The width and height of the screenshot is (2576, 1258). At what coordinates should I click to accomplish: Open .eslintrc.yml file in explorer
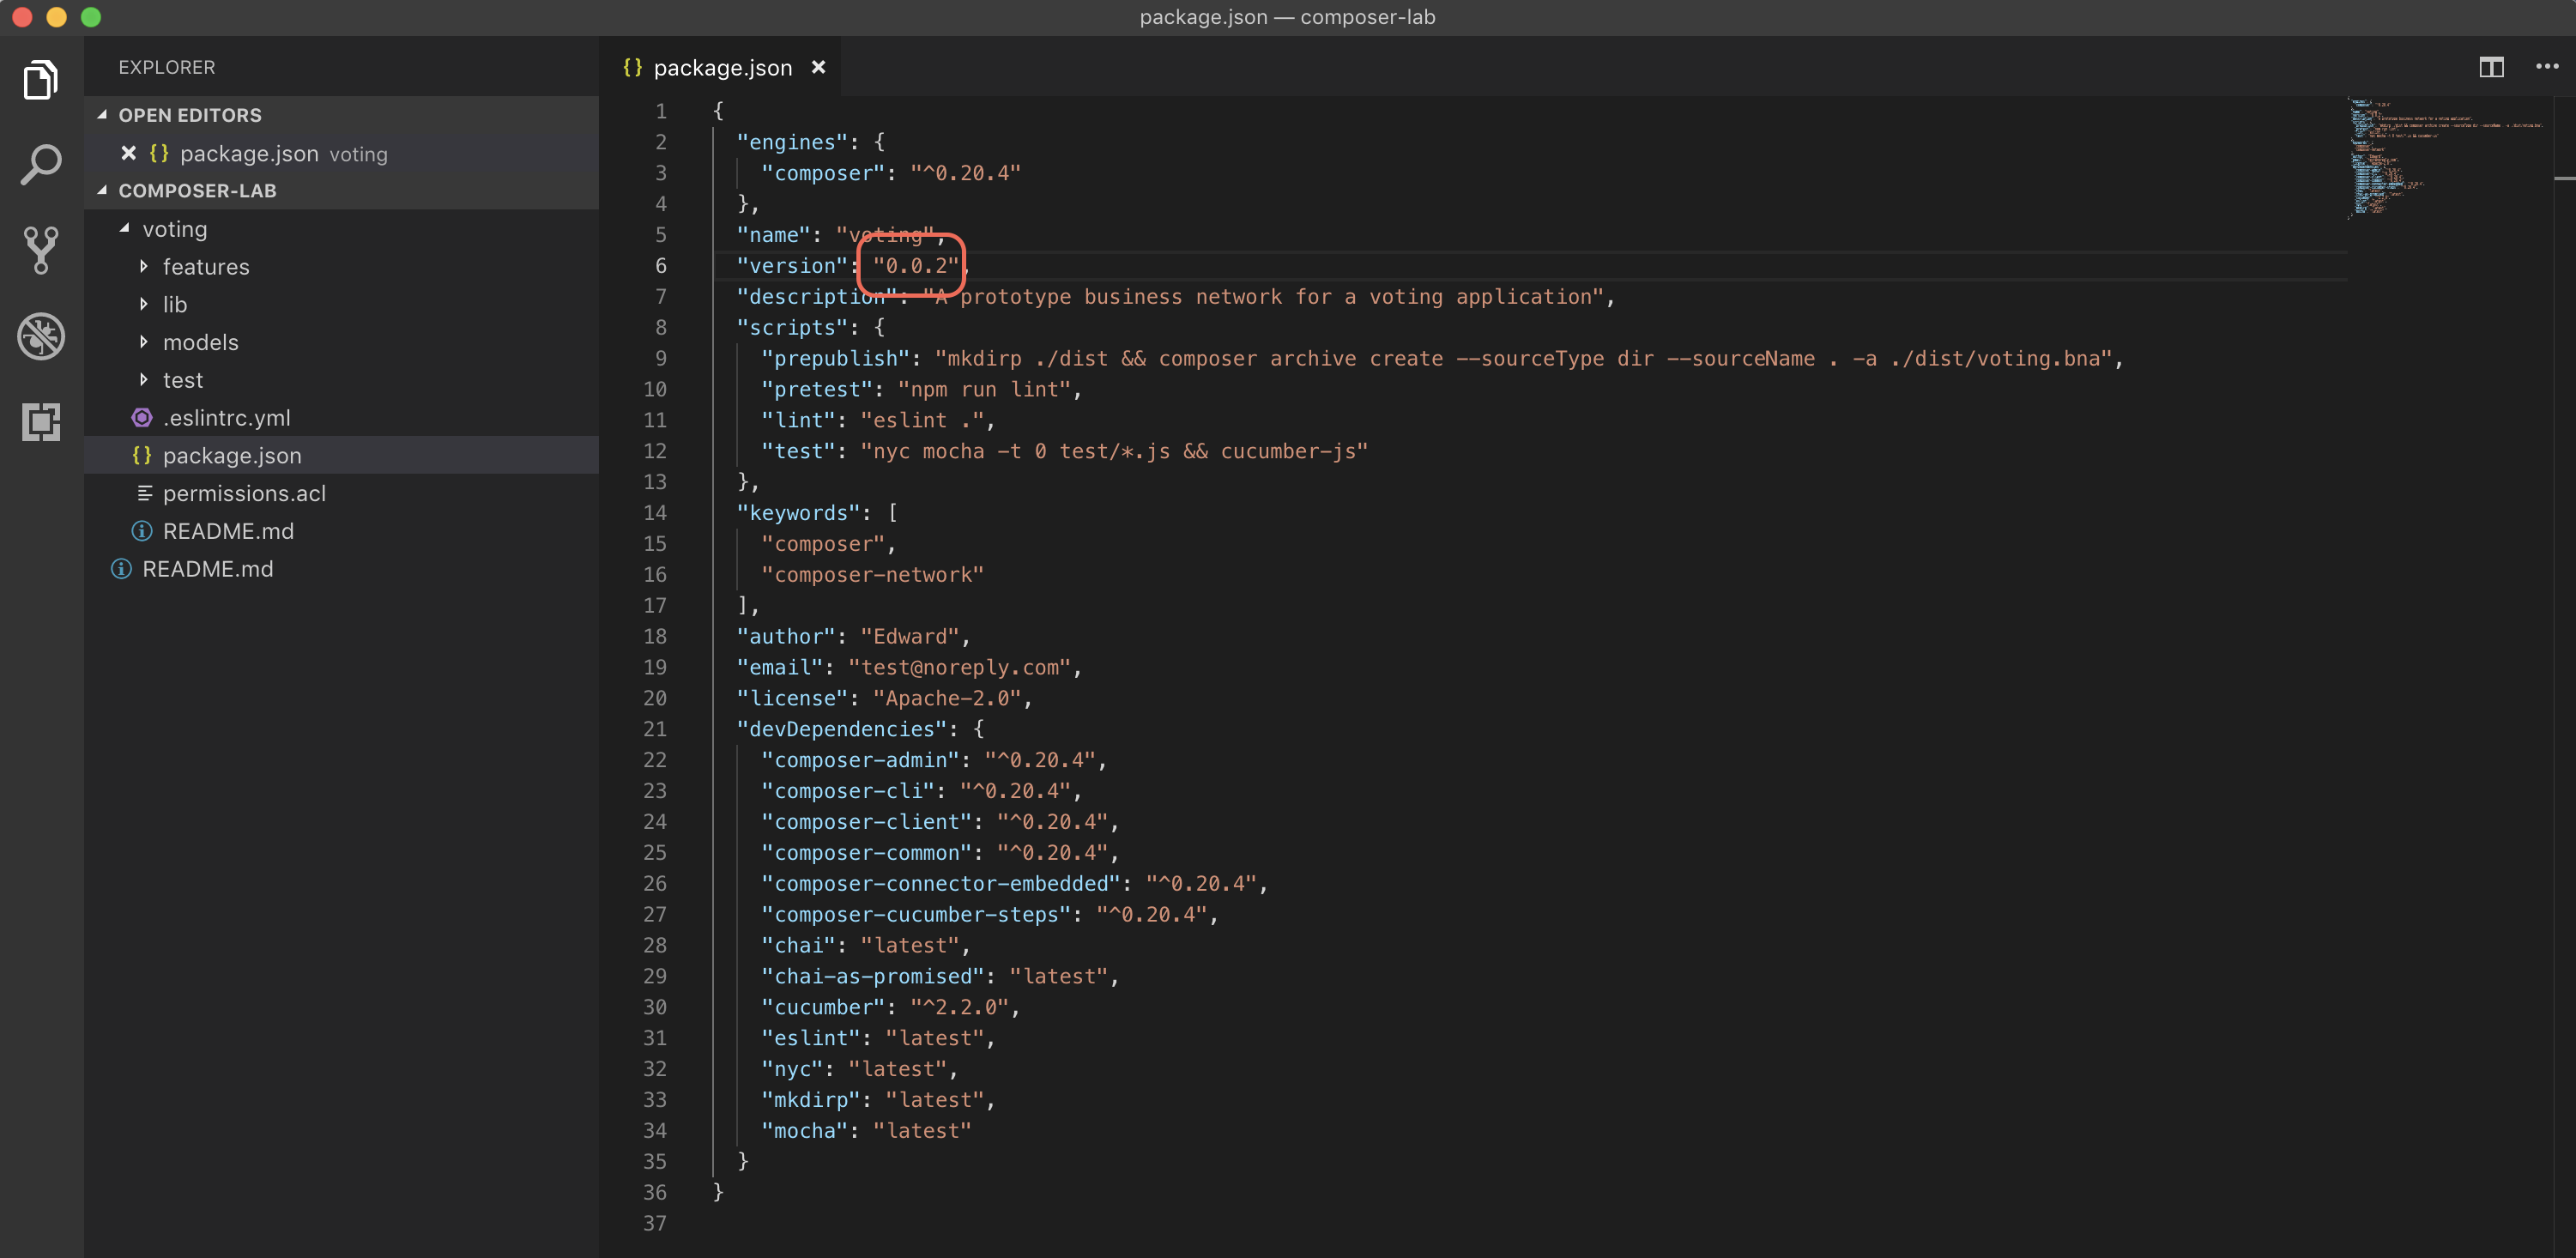(x=226, y=418)
